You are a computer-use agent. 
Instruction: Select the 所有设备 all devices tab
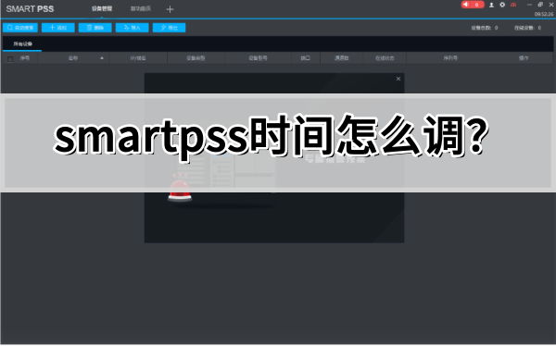tap(22, 43)
